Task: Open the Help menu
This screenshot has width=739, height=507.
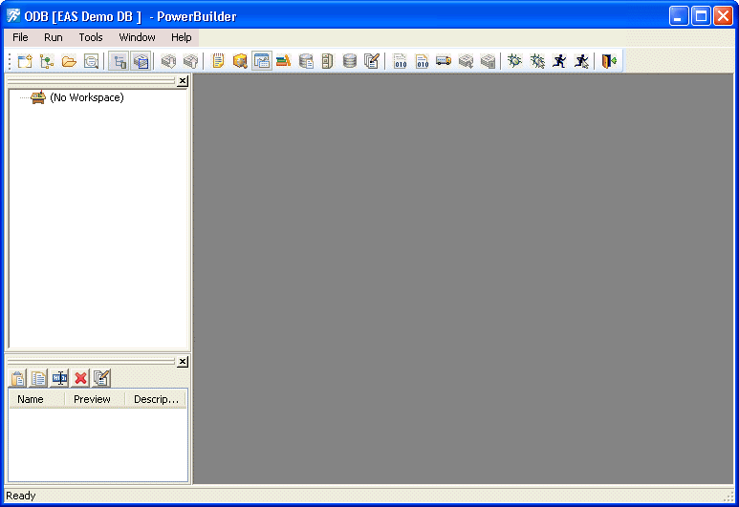Action: pos(181,37)
